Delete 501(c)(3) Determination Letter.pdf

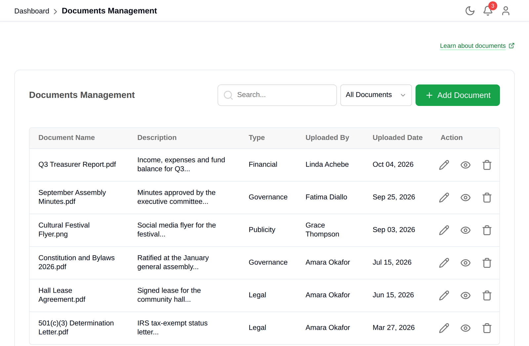tap(487, 328)
